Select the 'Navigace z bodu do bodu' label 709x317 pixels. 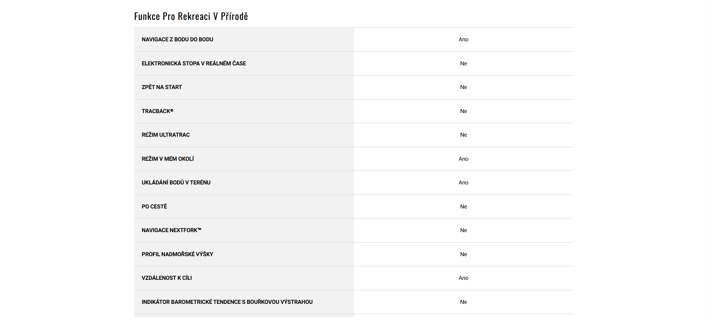[177, 39]
